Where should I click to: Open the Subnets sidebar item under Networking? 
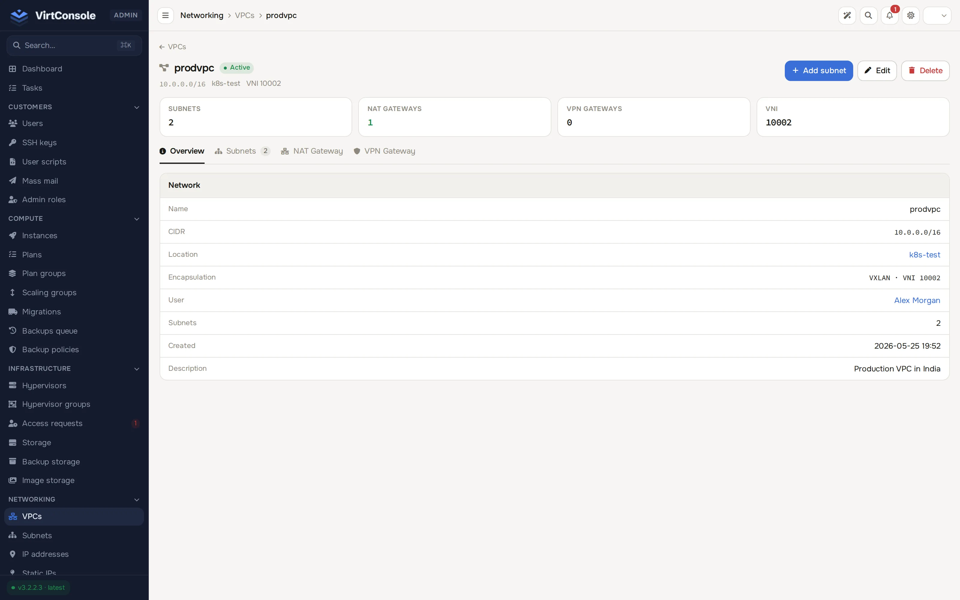tap(74, 535)
